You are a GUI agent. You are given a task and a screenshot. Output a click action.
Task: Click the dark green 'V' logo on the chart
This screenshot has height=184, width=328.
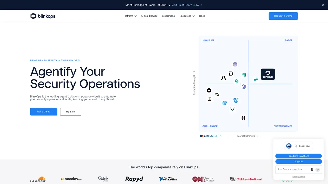(x=232, y=109)
